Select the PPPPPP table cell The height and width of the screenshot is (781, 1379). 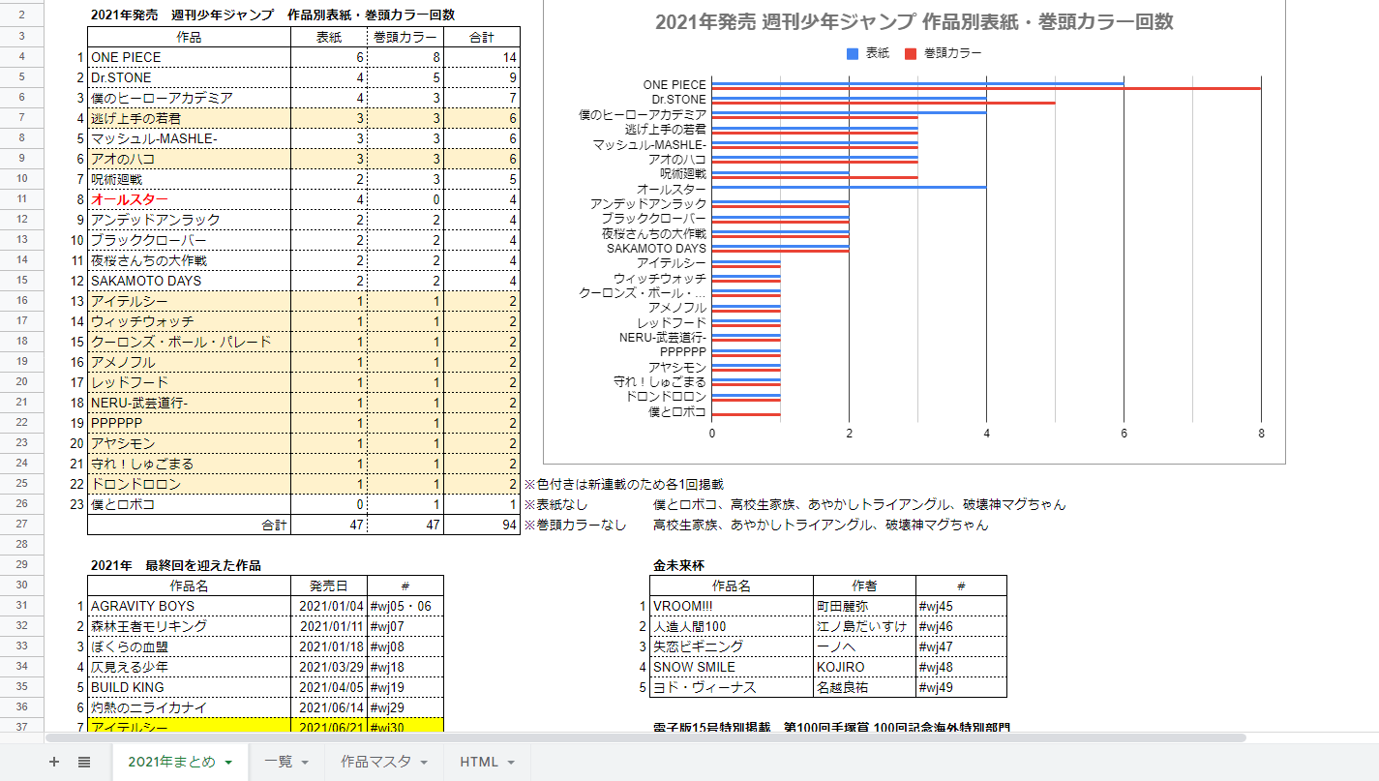click(x=189, y=423)
